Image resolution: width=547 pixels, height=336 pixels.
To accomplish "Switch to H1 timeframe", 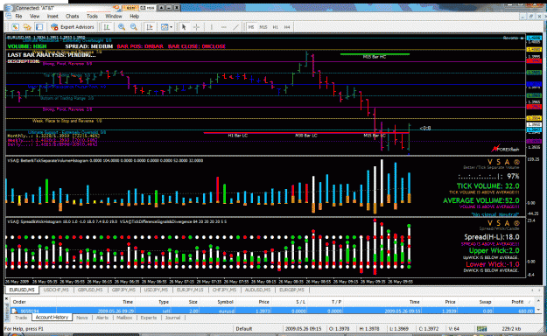I will (x=276, y=27).
